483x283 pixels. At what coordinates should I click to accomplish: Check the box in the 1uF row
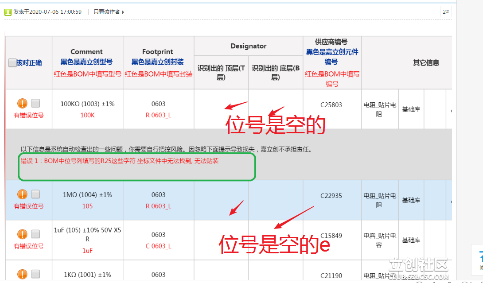[36, 234]
